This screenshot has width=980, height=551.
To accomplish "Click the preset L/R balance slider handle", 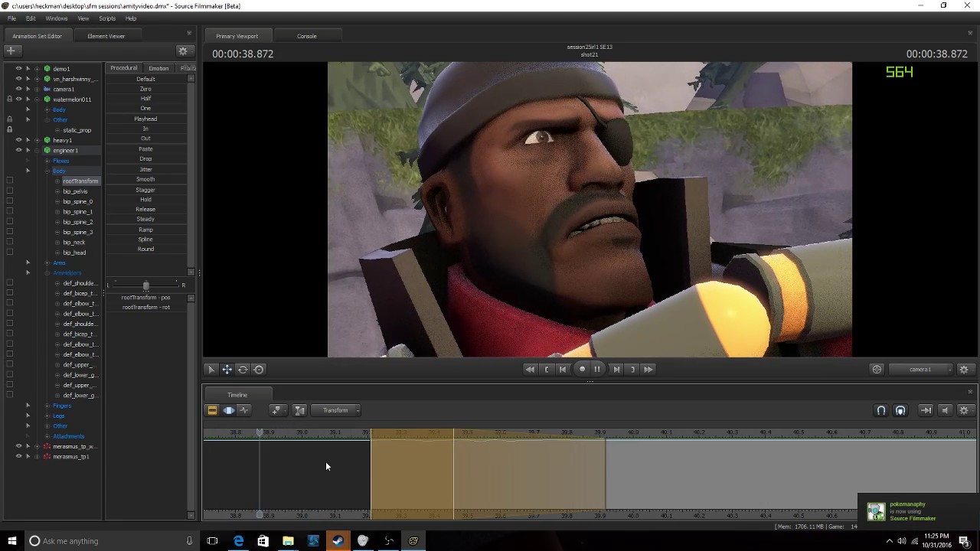I will (x=145, y=285).
